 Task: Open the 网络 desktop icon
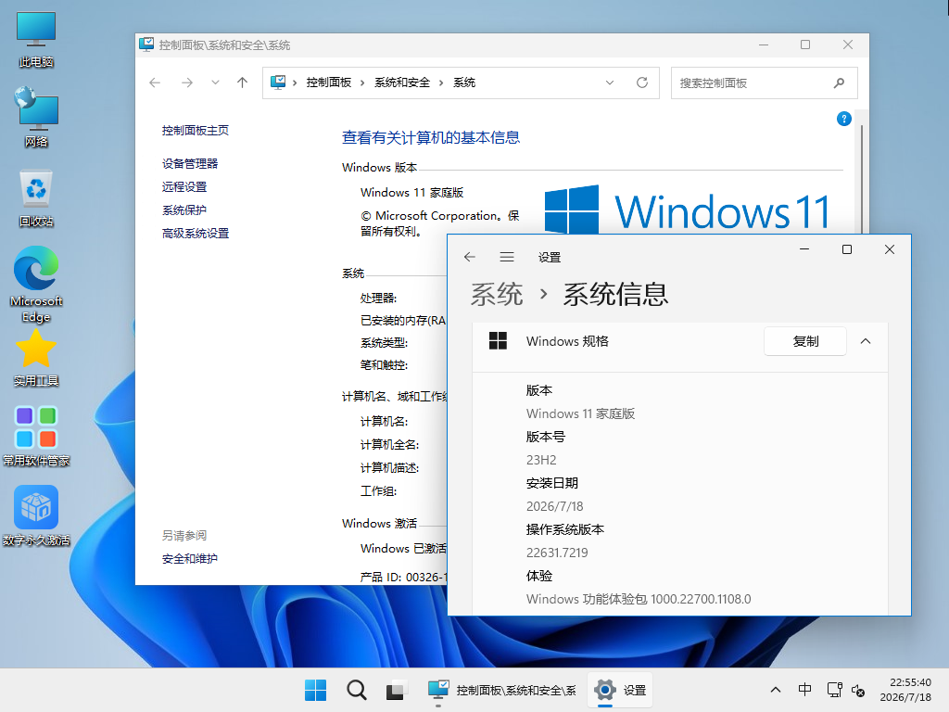click(36, 118)
